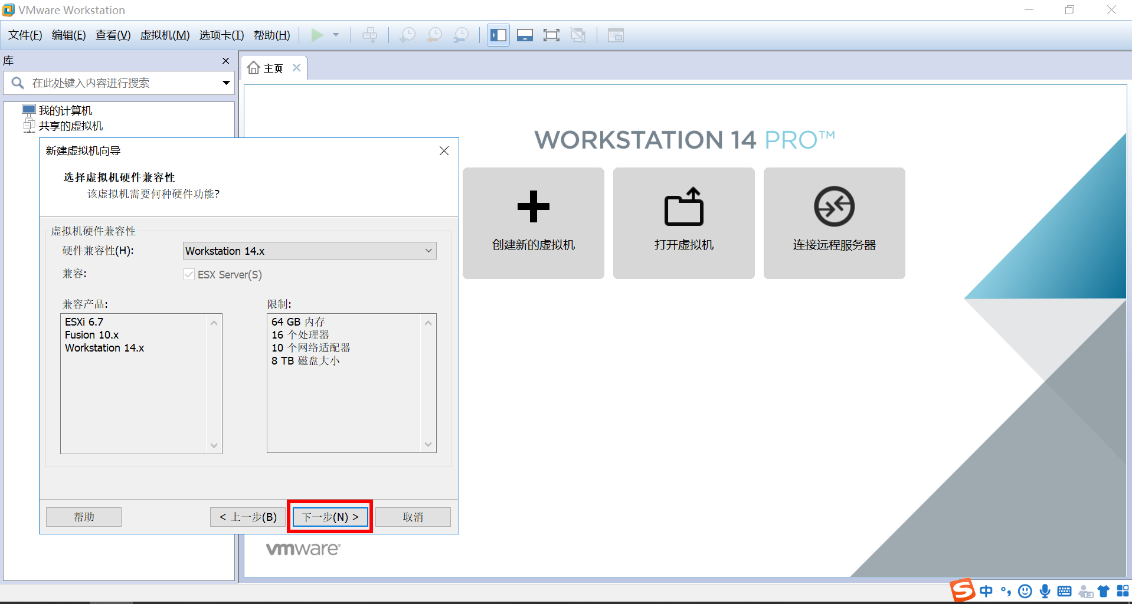Image resolution: width=1132 pixels, height=604 pixels.
Task: Close the 新建虚拟机向导 dialog
Action: (x=444, y=151)
